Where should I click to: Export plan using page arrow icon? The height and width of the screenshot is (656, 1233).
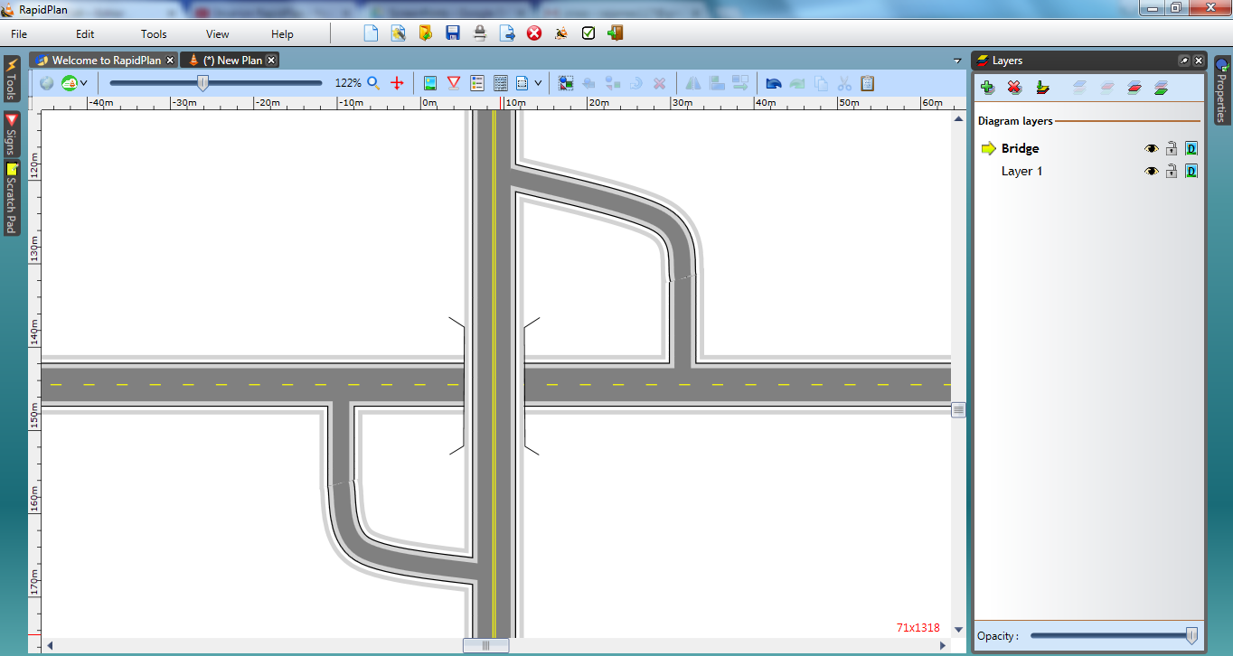(507, 33)
